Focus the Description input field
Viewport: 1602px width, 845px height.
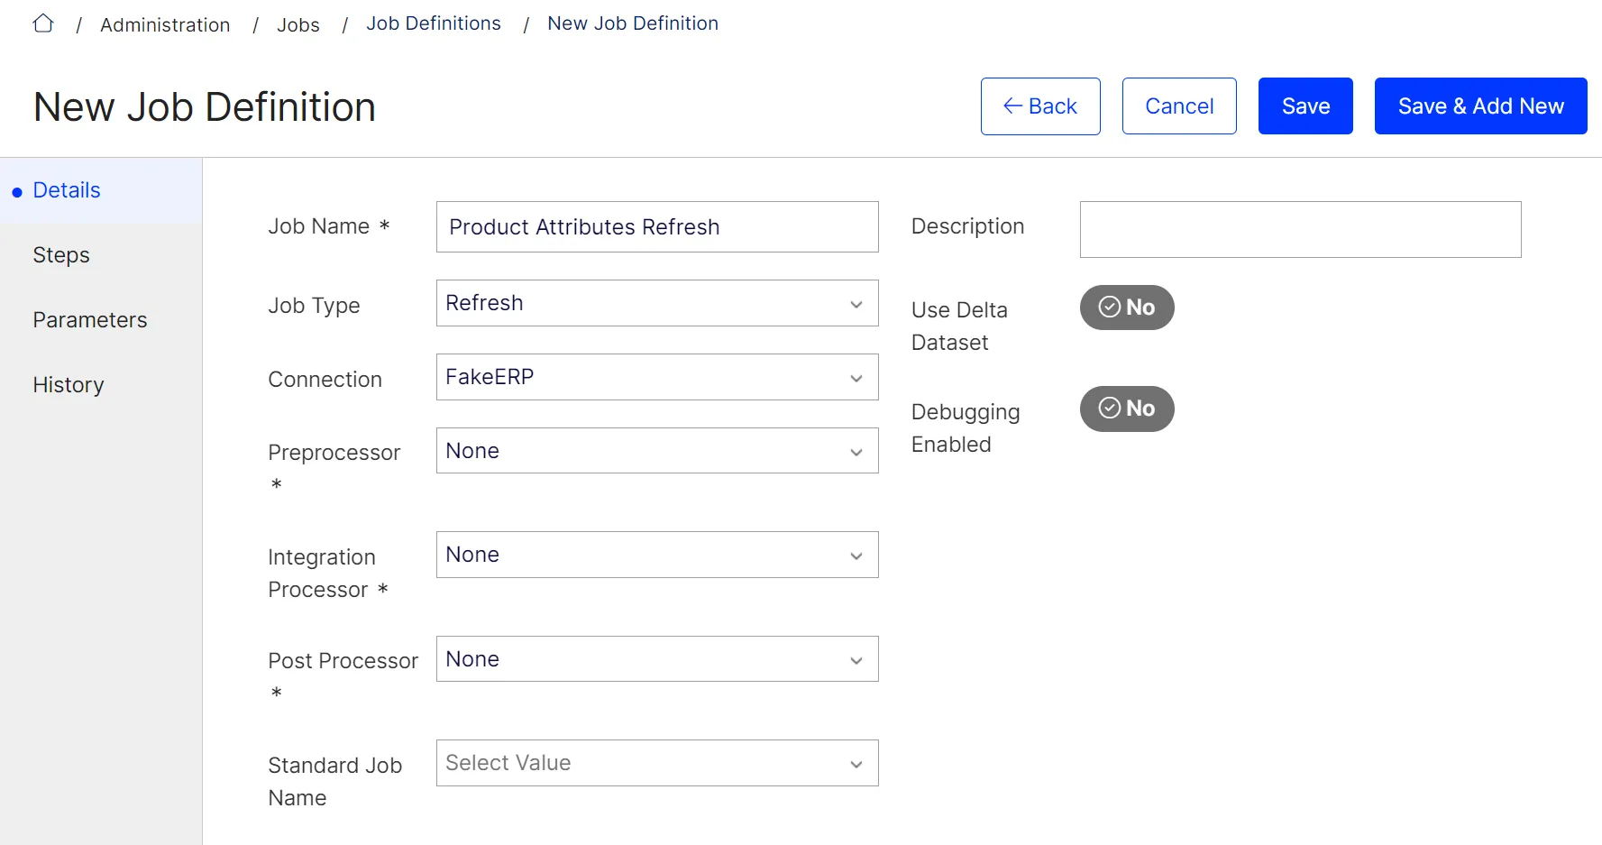tap(1300, 229)
